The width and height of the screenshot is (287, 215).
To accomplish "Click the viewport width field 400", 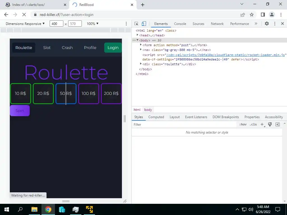I will (56, 24).
